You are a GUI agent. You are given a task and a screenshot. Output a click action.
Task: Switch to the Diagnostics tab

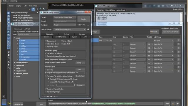[x=50, y=34]
